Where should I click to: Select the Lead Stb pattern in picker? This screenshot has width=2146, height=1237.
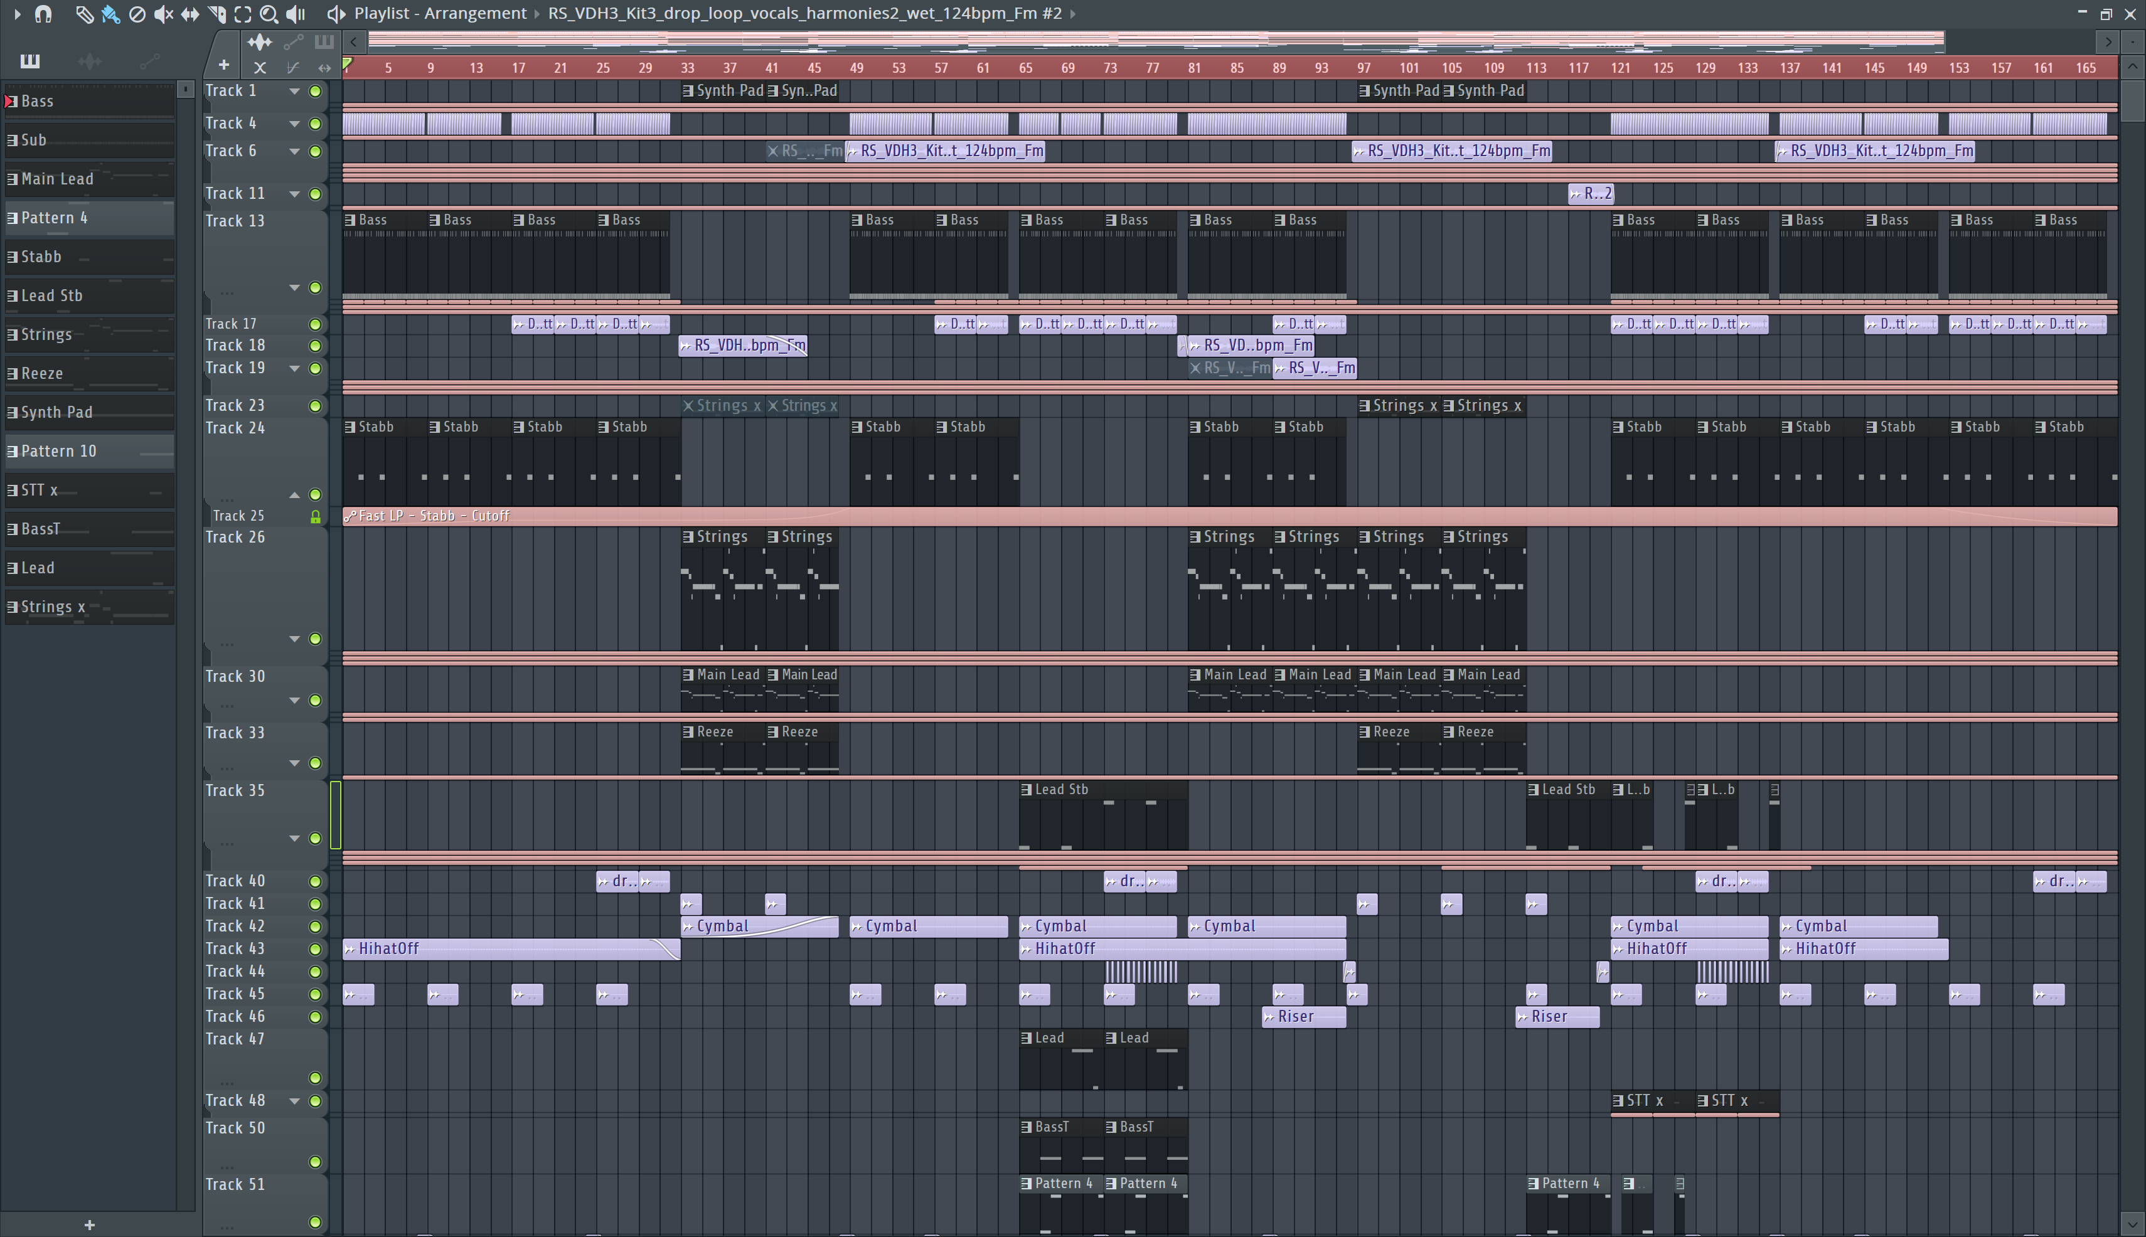(x=89, y=295)
